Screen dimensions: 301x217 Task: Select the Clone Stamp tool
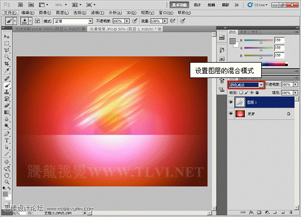7,92
